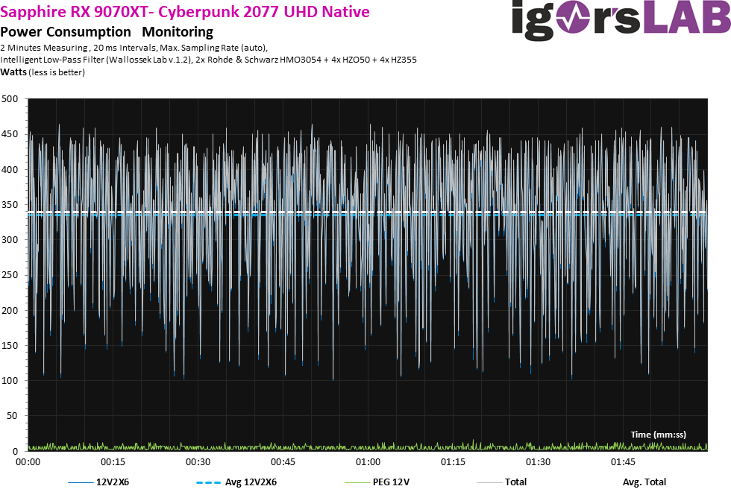Click the 150 y-axis label
This screenshot has height=492, width=731.
click(x=10, y=346)
